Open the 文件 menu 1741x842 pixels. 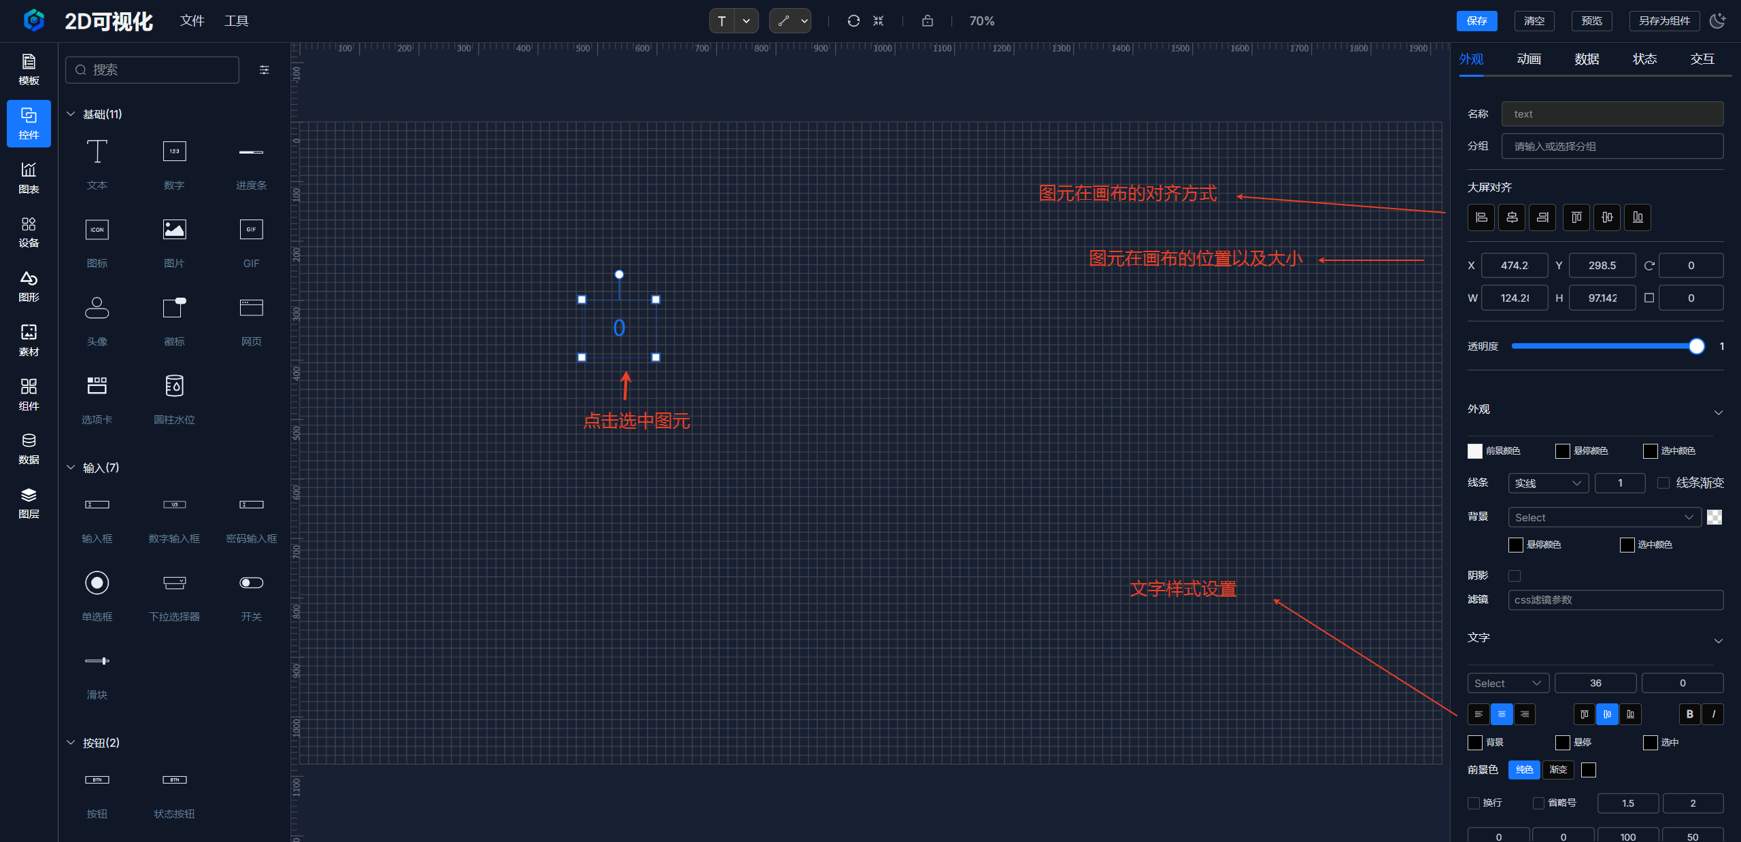(x=192, y=21)
